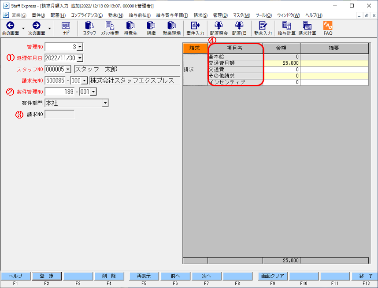Select the 交通費 row label
The height and width of the screenshot is (288, 378).
pyautogui.click(x=235, y=70)
